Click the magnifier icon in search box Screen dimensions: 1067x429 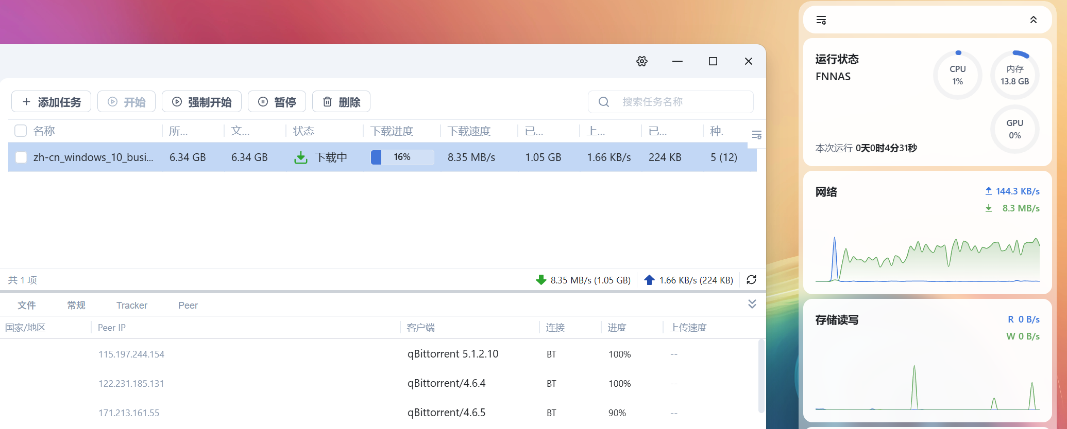click(604, 102)
